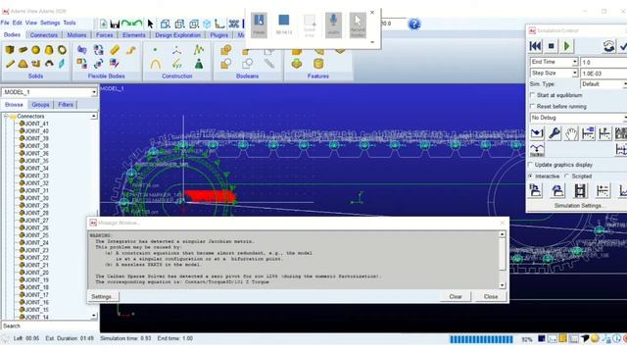
Task: Click the blue Help question mark icon
Action: 414,24
